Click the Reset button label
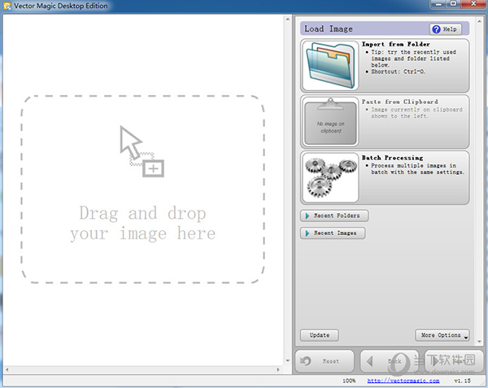The height and width of the screenshot is (388, 488). pos(331,361)
